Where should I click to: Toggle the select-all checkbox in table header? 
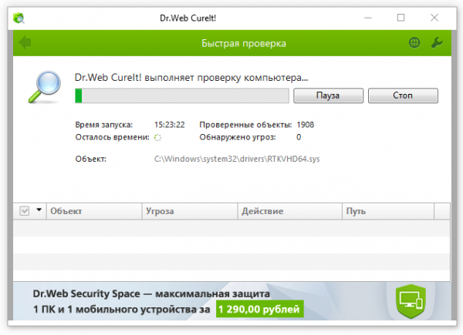[x=25, y=211]
